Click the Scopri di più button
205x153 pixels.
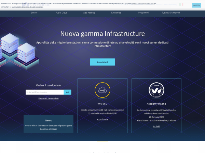pos(102,62)
